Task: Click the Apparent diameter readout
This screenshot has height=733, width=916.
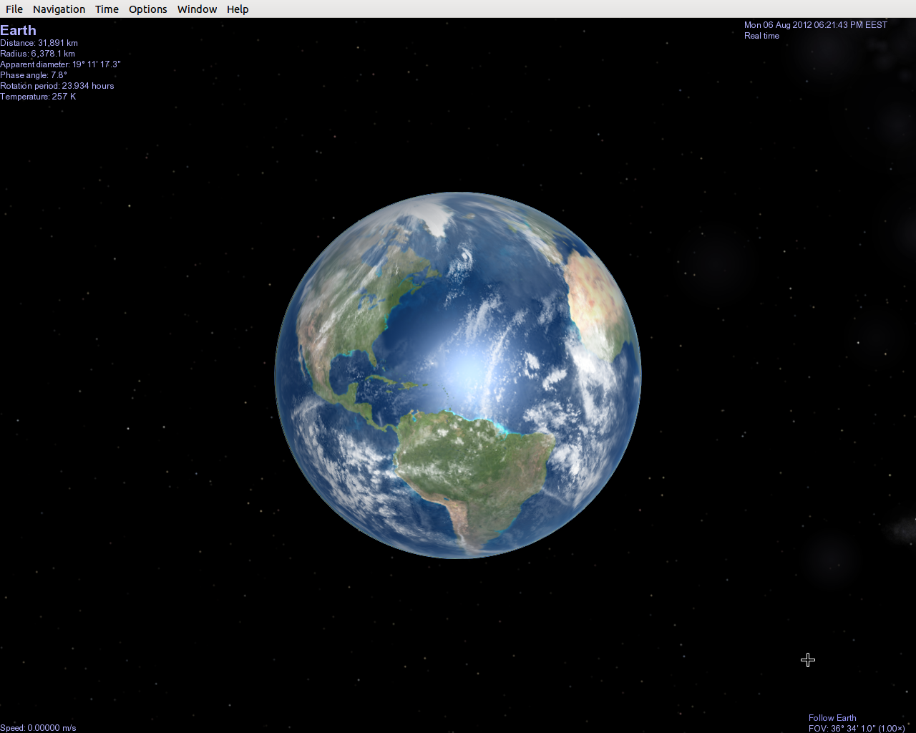Action: [60, 64]
